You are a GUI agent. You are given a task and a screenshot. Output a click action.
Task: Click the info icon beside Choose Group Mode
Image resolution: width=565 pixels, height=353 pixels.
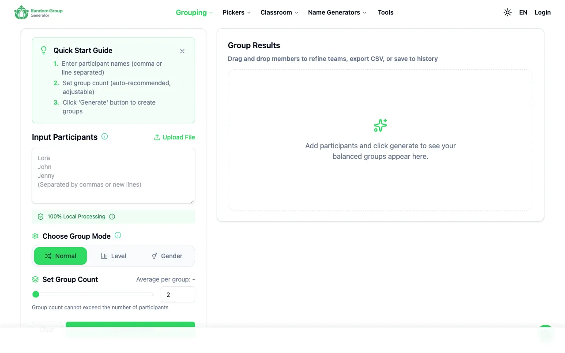(x=118, y=235)
